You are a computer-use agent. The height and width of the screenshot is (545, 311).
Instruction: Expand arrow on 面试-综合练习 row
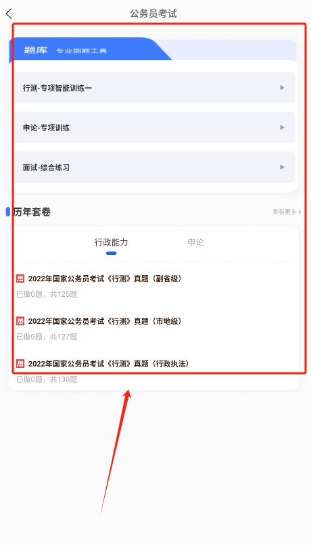tap(282, 167)
